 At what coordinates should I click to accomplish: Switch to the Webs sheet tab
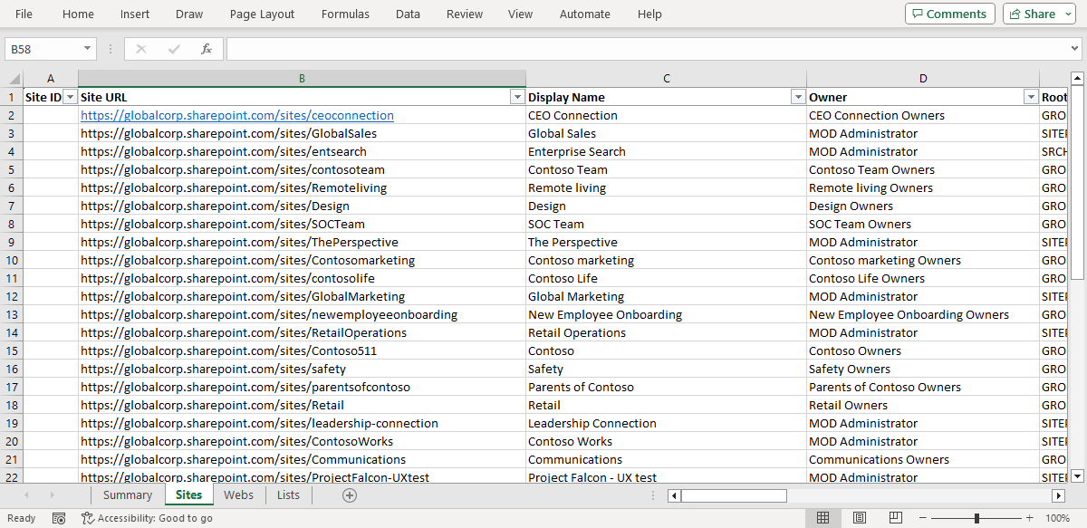tap(239, 494)
